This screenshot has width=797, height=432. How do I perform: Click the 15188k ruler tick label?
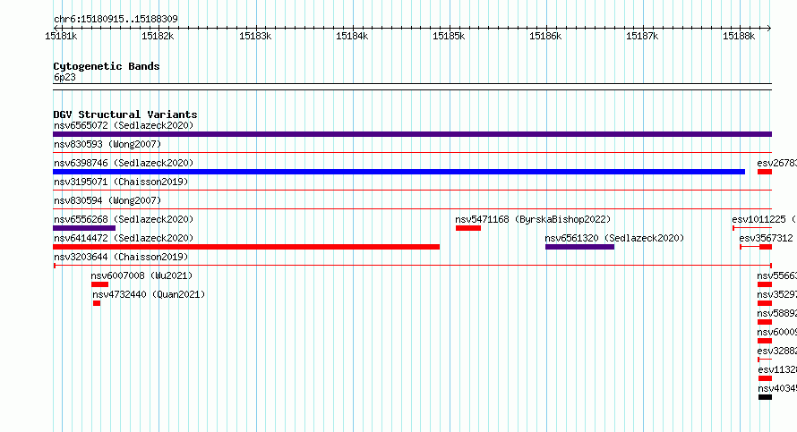(x=739, y=36)
